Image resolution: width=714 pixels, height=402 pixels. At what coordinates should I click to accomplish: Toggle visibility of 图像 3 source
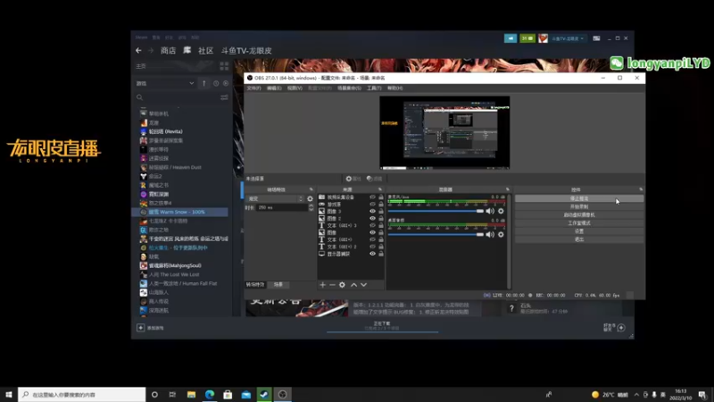coord(372,212)
